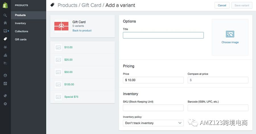Click the Shopify logo icon

coord(5,5)
